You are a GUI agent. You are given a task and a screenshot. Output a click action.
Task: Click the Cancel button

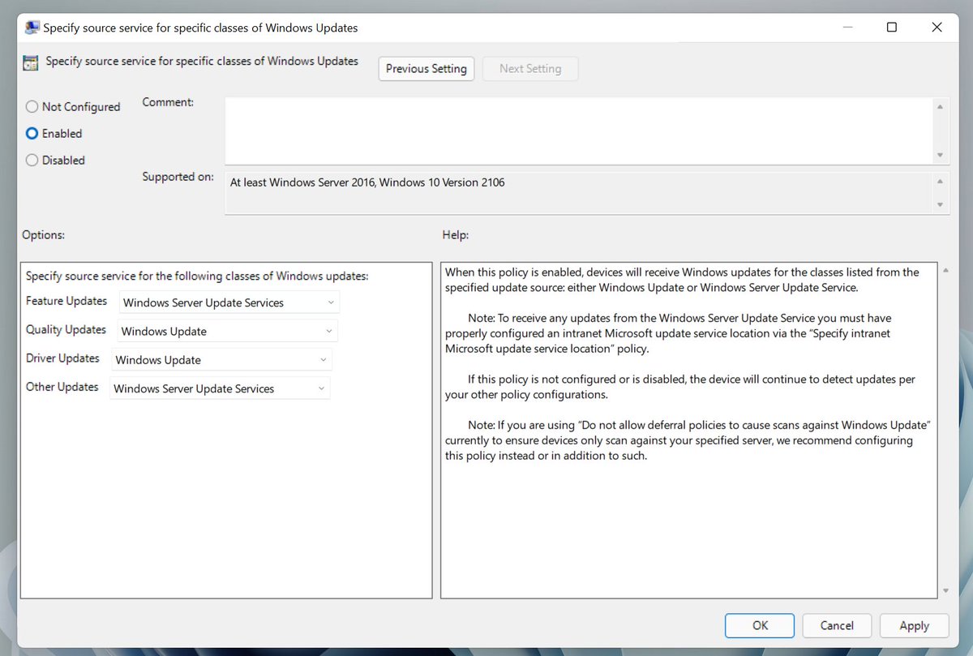(837, 625)
